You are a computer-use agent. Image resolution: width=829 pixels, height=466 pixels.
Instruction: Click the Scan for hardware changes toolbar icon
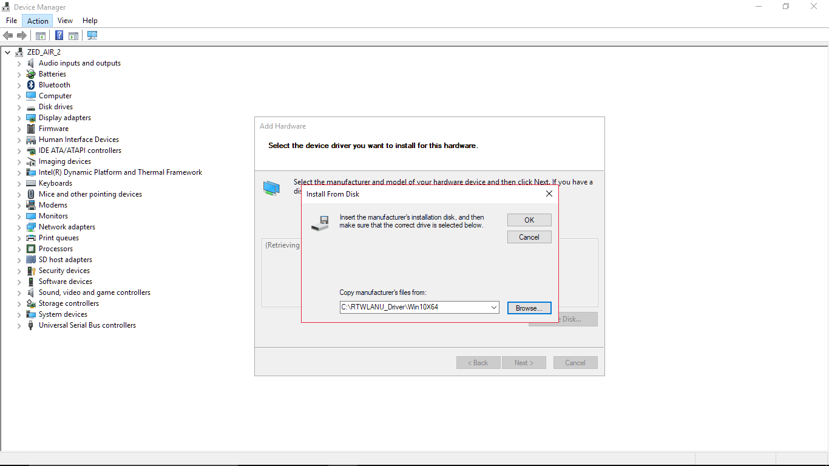(92, 36)
